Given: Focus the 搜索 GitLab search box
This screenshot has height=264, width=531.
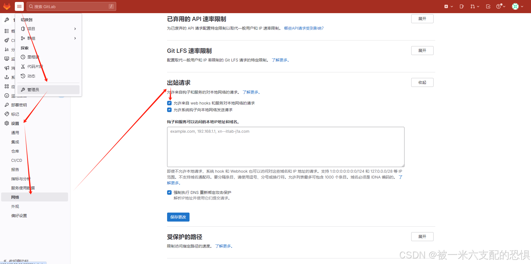Looking at the screenshot, I should [x=71, y=6].
